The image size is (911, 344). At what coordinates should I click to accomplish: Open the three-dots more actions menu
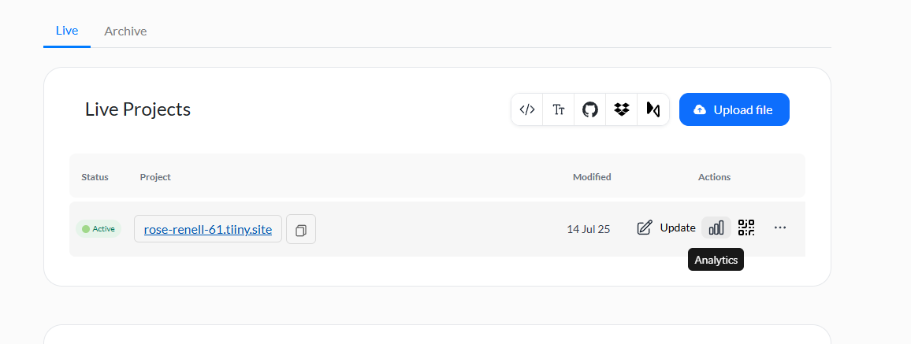(780, 227)
